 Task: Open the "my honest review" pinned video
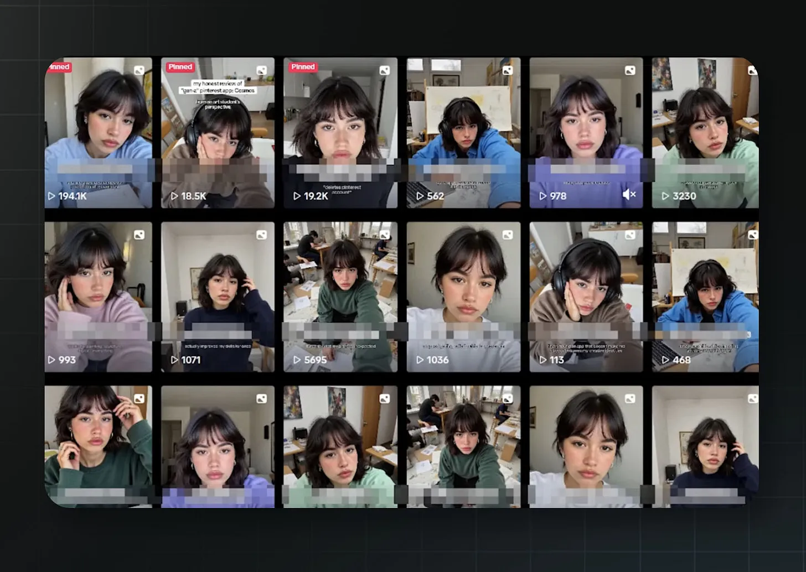point(218,133)
